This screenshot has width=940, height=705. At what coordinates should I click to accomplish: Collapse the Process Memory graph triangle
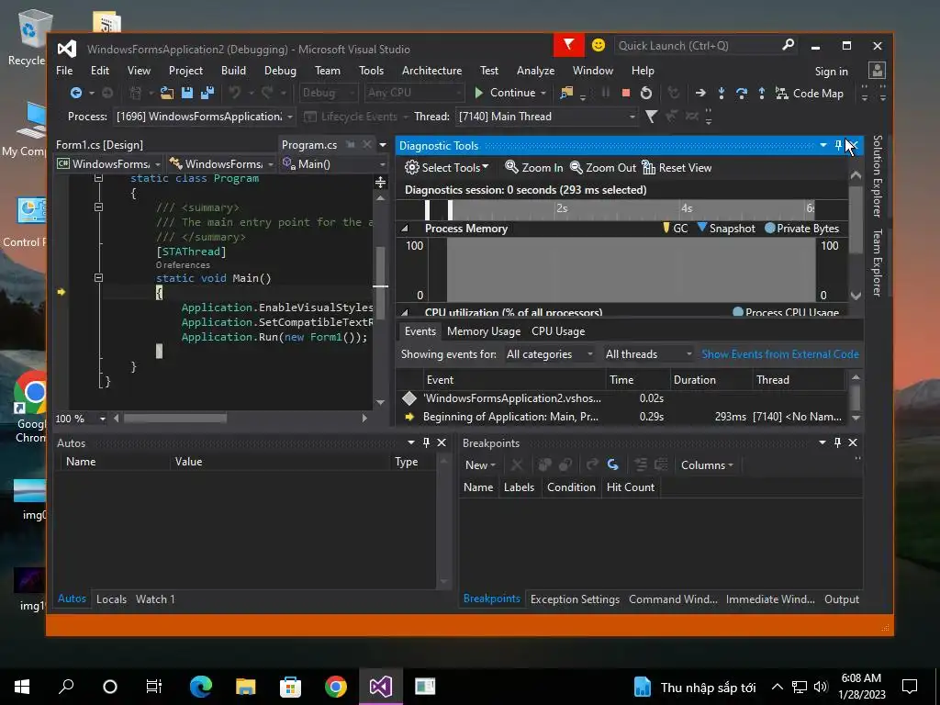(405, 229)
